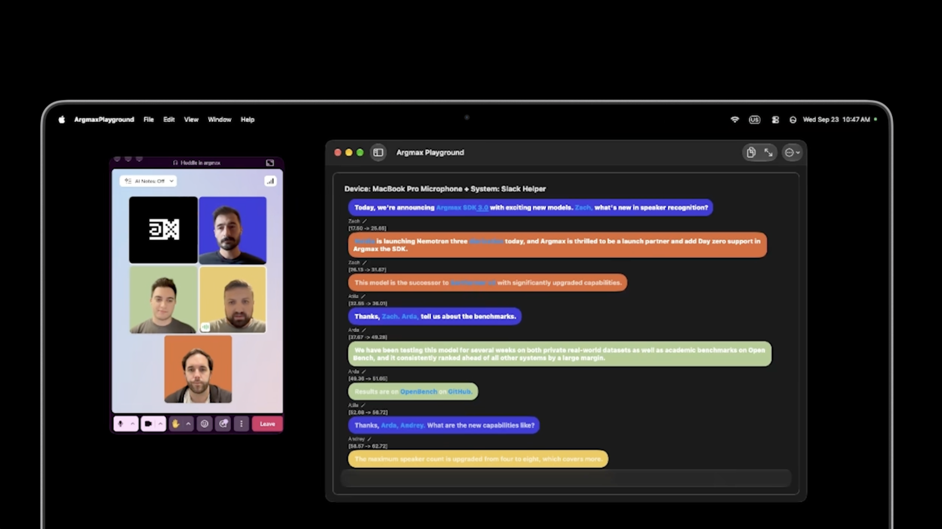This screenshot has height=529, width=942.
Task: Open the Window menu
Action: [220, 120]
